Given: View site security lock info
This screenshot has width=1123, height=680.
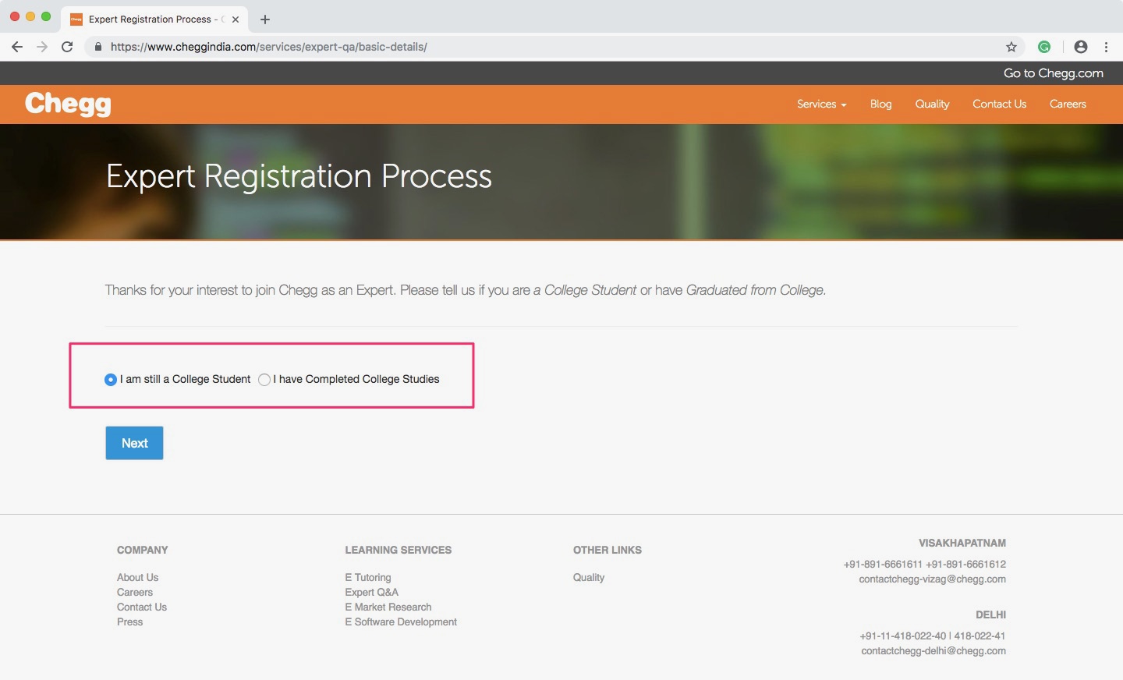Looking at the screenshot, I should click(98, 47).
